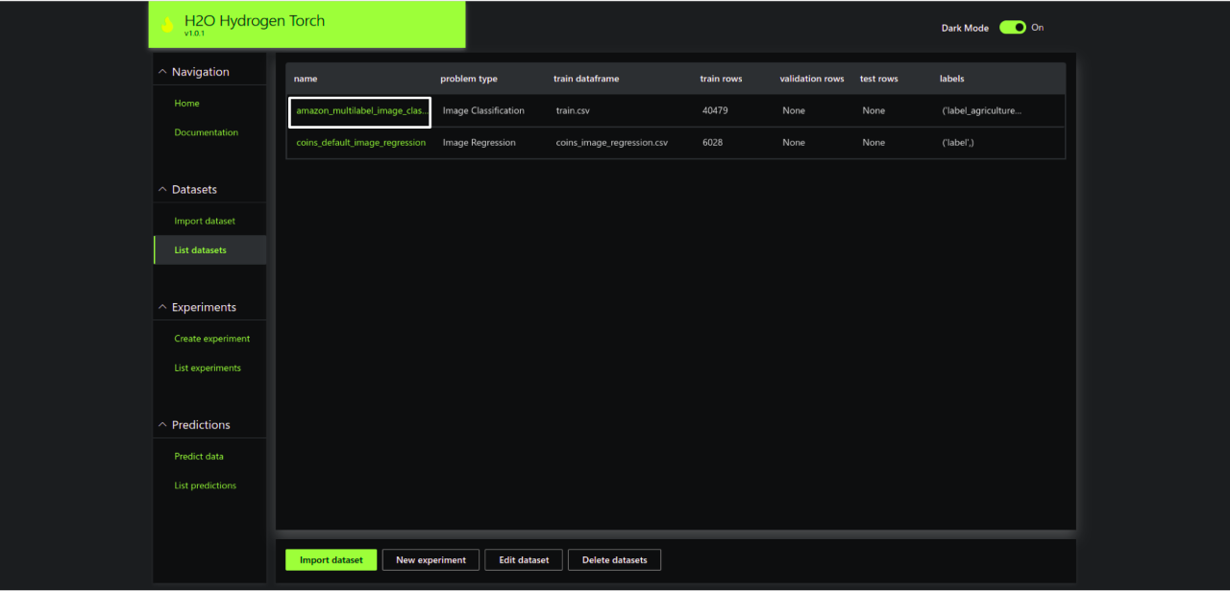
Task: Click the green Import dataset button
Action: 331,560
